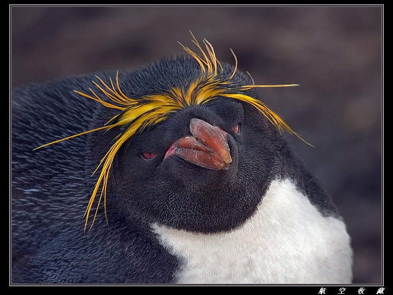Click the displayed penguin photo
Viewport: 393px width, 295px height.
tap(197, 145)
